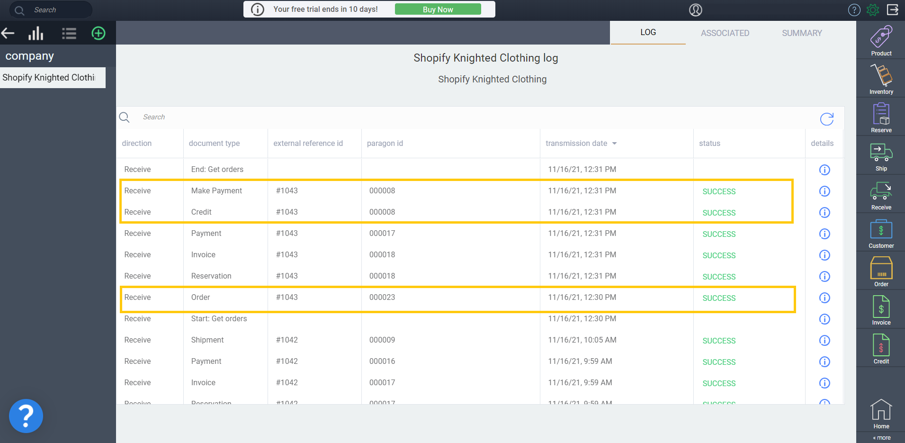905x443 pixels.
Task: View details for Invoice #1042 row
Action: click(x=824, y=383)
